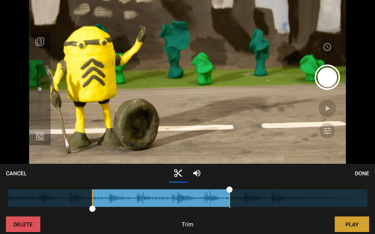Hit the yellow PLAY button

(352, 224)
